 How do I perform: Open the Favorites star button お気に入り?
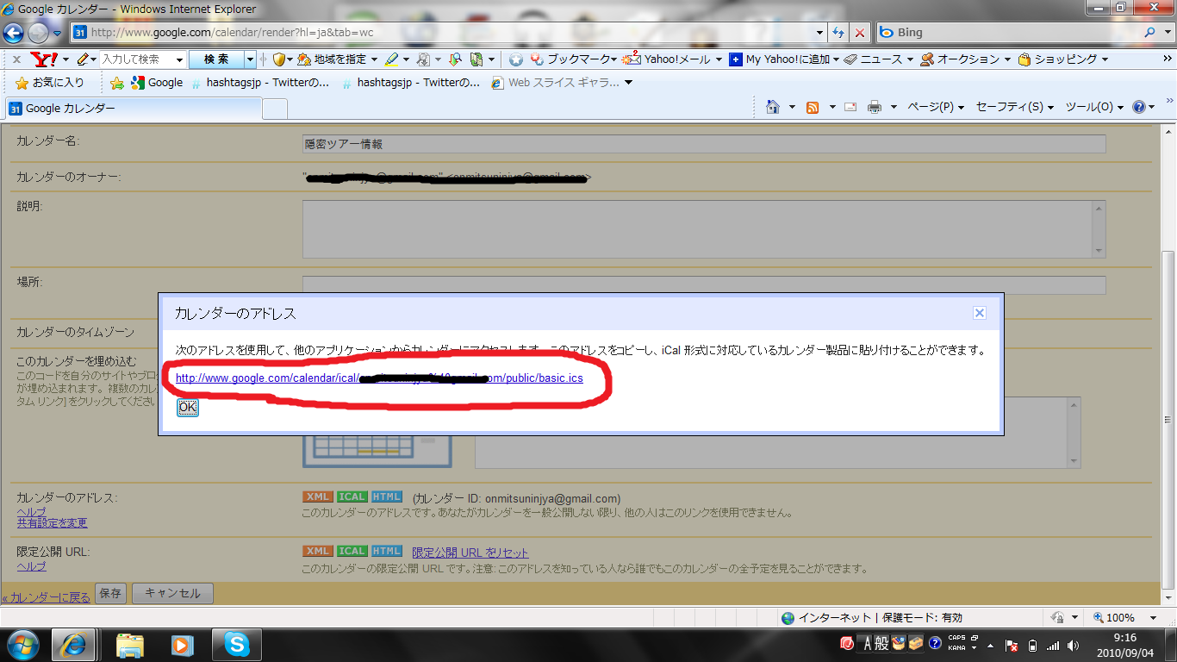[x=50, y=83]
